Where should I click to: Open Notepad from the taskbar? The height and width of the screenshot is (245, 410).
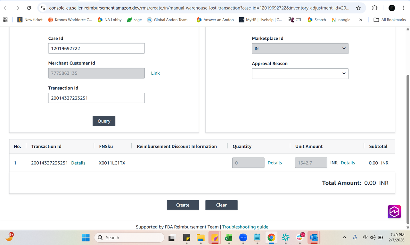(257, 237)
